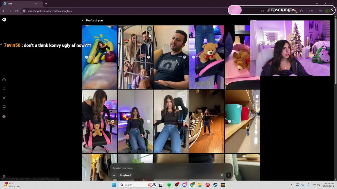Open the couple behind bars draft
The height and width of the screenshot is (189, 337).
pyautogui.click(x=135, y=57)
